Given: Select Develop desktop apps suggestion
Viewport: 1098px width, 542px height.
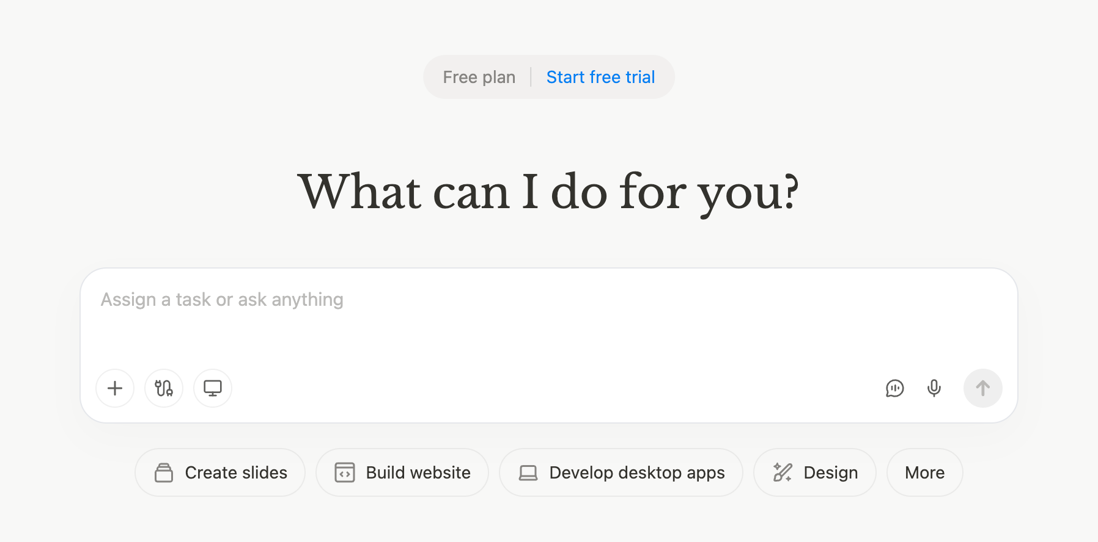Looking at the screenshot, I should pos(637,472).
